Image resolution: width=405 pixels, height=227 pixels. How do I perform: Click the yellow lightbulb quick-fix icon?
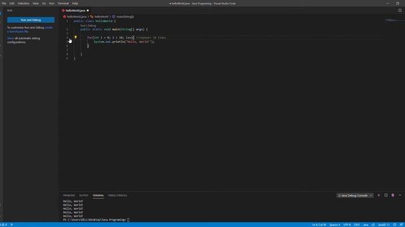[76, 37]
